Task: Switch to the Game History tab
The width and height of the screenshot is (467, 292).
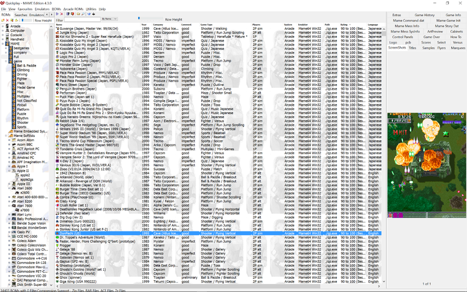Action: tap(425, 14)
